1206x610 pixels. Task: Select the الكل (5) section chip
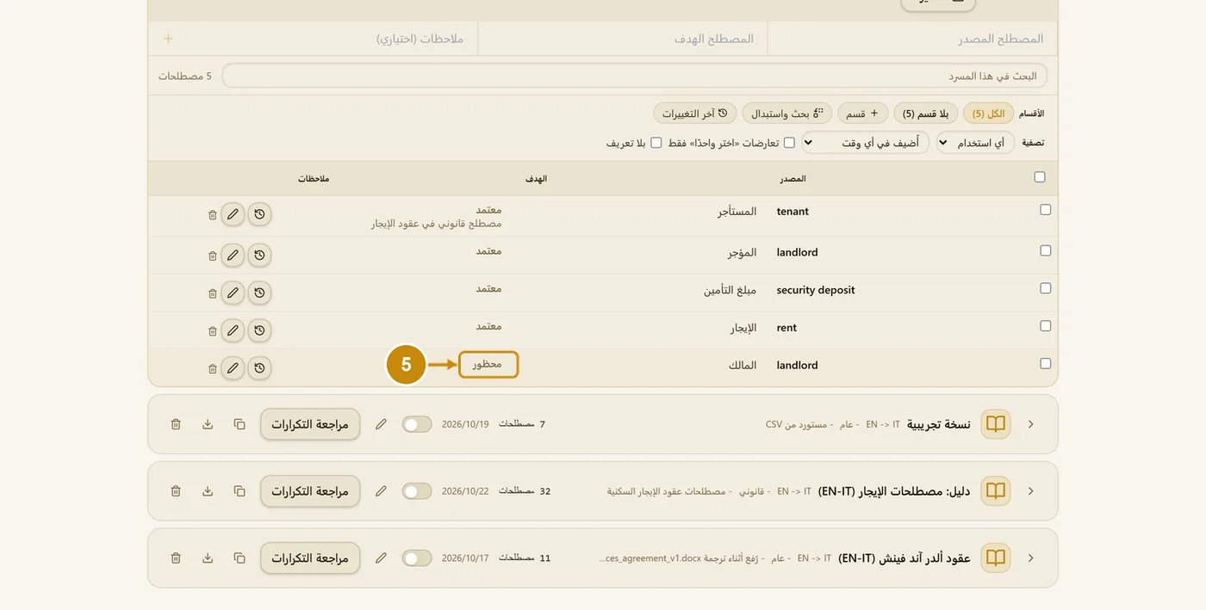pos(988,114)
